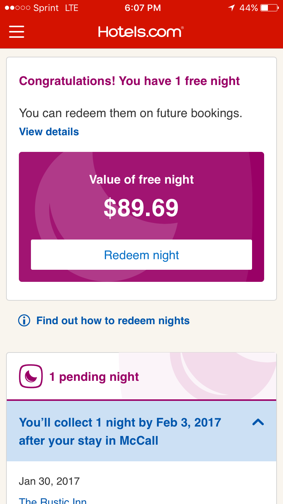Screen dimensions: 283x504
Task: Open the View details link
Action: pos(49,131)
